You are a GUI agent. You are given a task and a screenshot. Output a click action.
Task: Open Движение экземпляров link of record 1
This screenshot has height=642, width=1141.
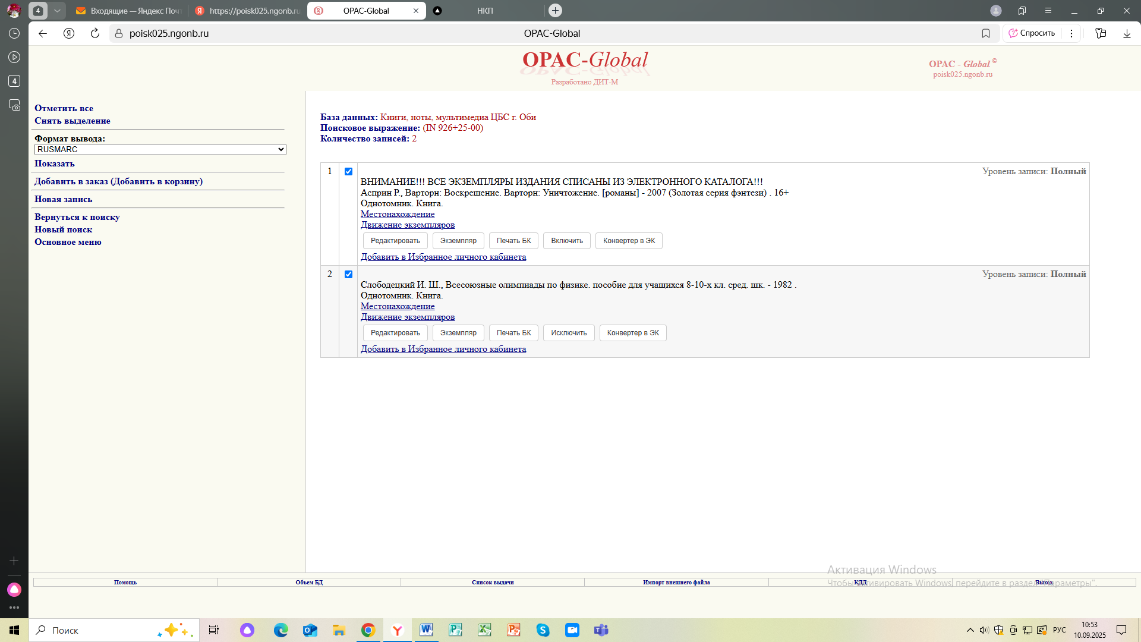[x=408, y=225]
